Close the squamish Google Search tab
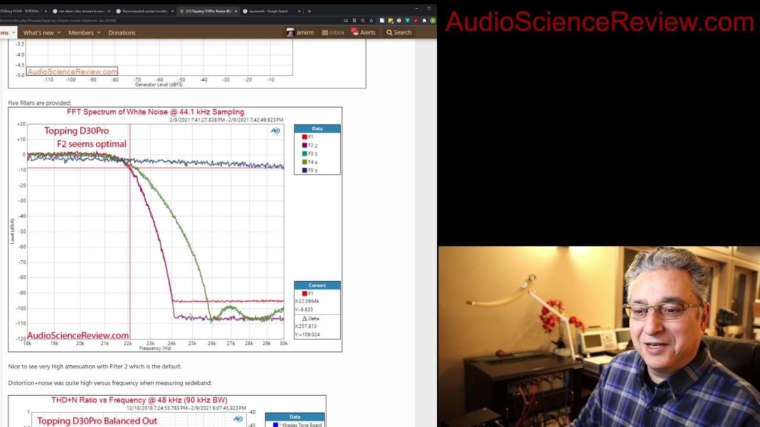Image resolution: width=760 pixels, height=427 pixels. [x=299, y=11]
